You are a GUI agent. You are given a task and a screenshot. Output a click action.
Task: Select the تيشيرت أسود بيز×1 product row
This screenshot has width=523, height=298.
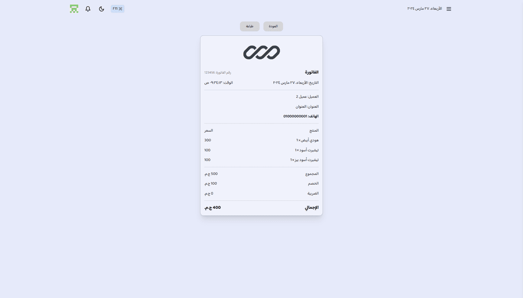[261, 160]
